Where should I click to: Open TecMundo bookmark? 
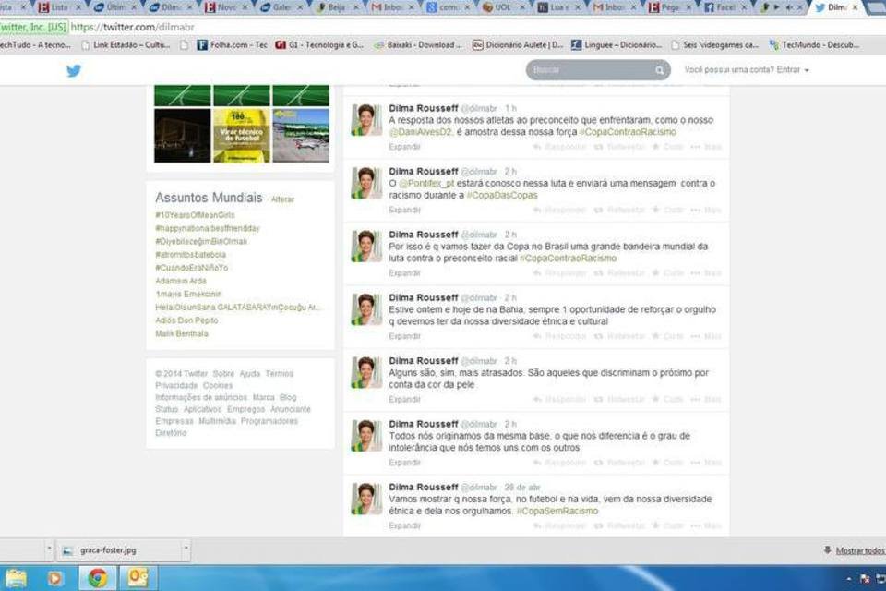coord(814,44)
